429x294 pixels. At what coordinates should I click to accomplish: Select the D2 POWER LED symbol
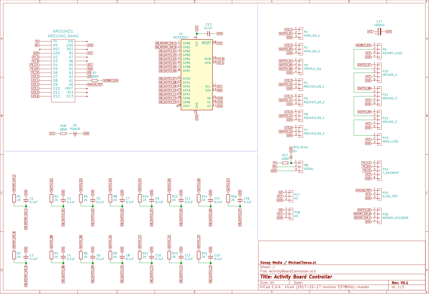point(75,134)
